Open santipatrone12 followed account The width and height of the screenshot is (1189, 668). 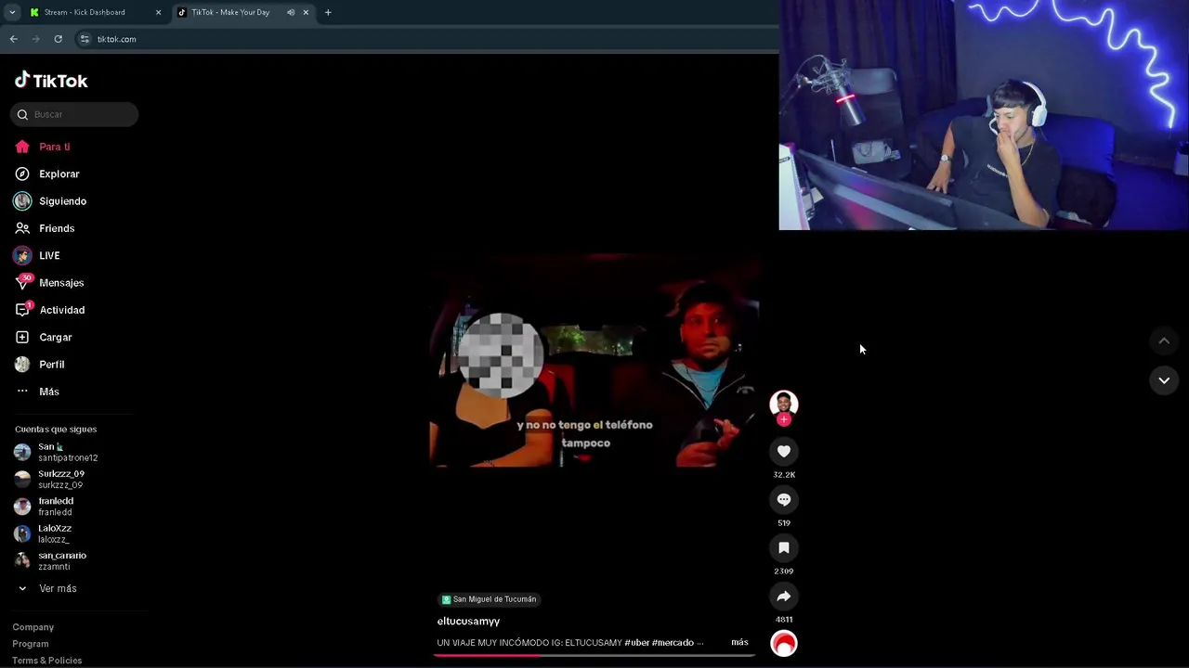pyautogui.click(x=56, y=452)
